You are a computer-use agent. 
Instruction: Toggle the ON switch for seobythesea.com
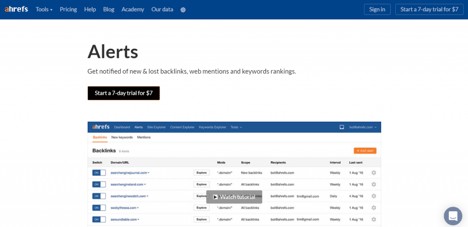99,208
